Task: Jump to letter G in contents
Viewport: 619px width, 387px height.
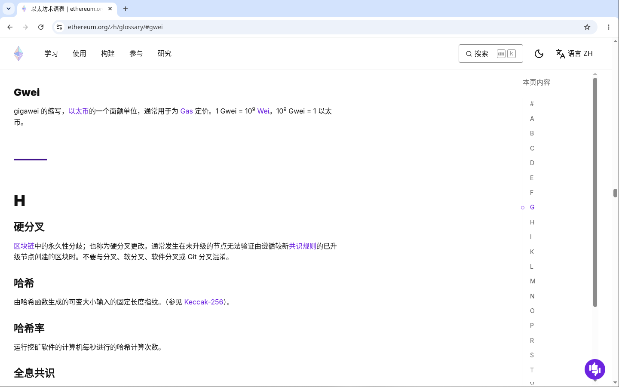Action: pyautogui.click(x=532, y=207)
